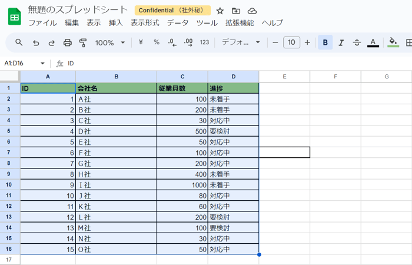The height and width of the screenshot is (265, 412).
Task: Open the 編集 menu
Action: pos(72,23)
